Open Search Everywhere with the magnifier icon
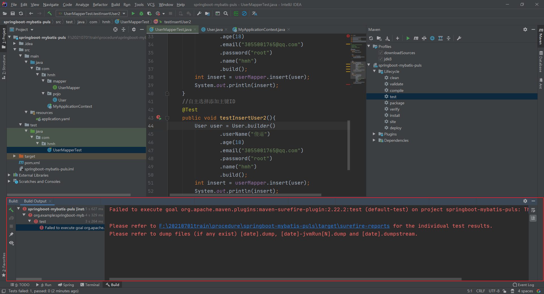Viewport: 544px width, 294px height. coord(226,13)
